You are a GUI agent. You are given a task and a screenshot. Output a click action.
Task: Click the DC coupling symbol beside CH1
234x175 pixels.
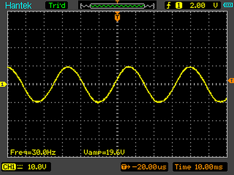(x=20, y=167)
